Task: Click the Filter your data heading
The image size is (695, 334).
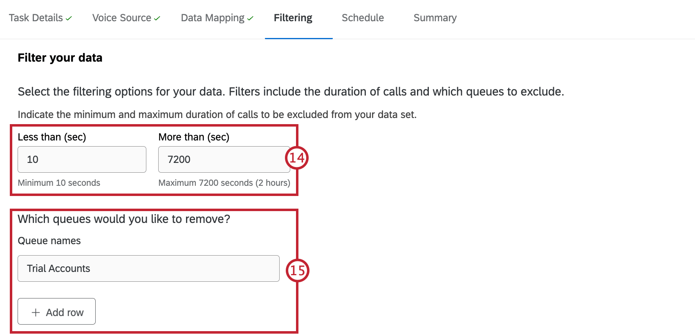Action: coord(60,58)
